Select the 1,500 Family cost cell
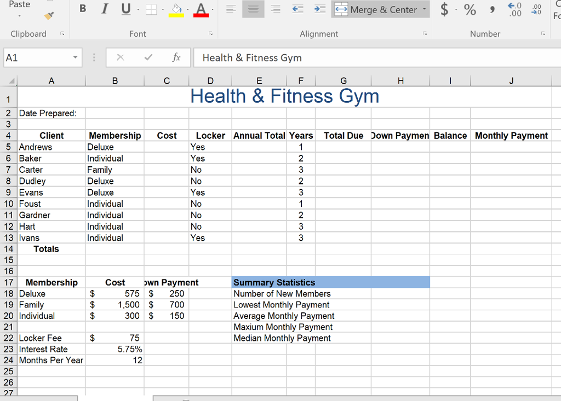 115,305
